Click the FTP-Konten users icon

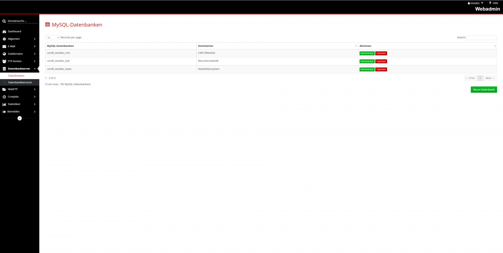[x=4, y=61]
